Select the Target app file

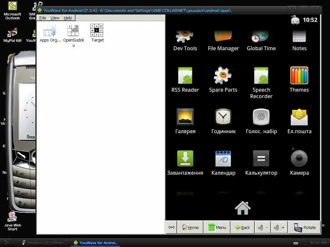click(x=97, y=33)
